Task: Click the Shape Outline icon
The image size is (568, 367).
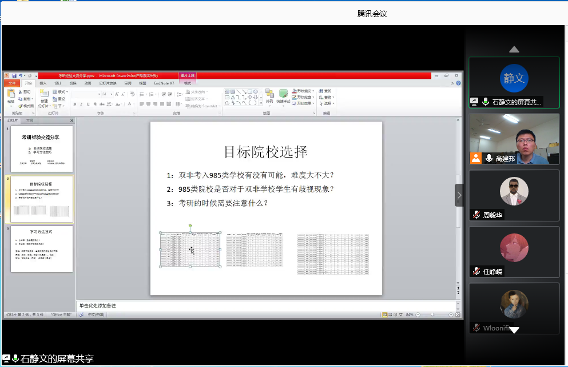Action: coord(295,97)
